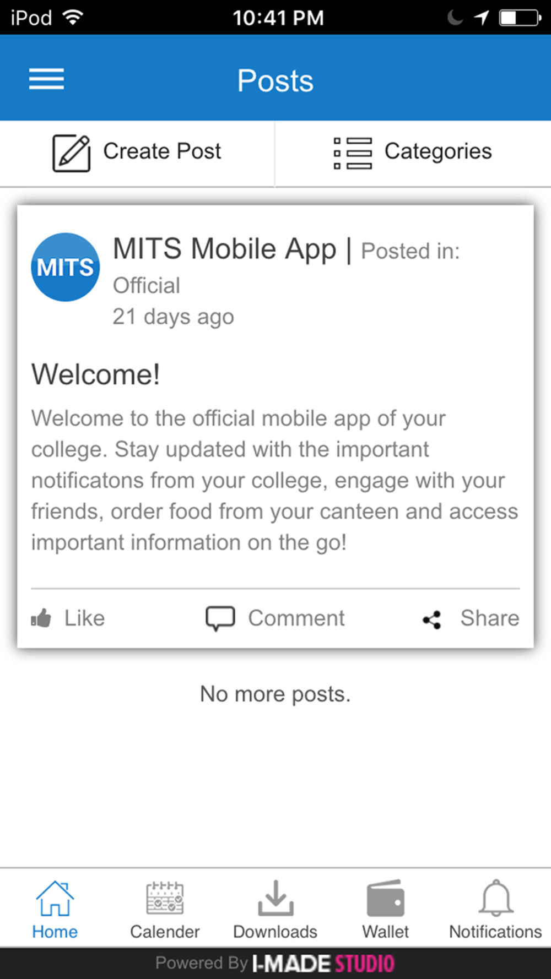This screenshot has height=979, width=551.
Task: Tap the Create Post pencil icon
Action: click(72, 153)
